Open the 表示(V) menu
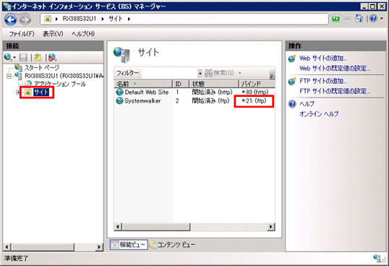This screenshot has width=389, height=266. pos(53,34)
